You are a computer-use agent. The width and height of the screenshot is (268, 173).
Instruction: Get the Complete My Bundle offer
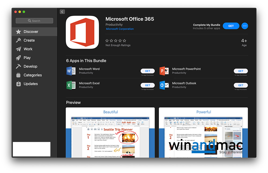(231, 26)
